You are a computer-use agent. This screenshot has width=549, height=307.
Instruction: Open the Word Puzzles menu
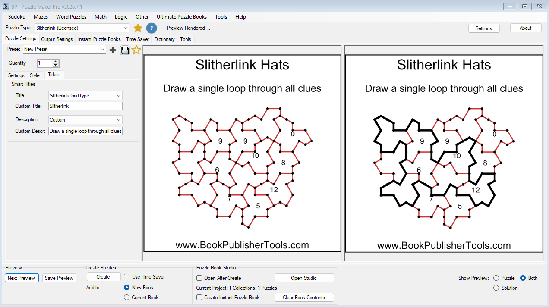(71, 17)
